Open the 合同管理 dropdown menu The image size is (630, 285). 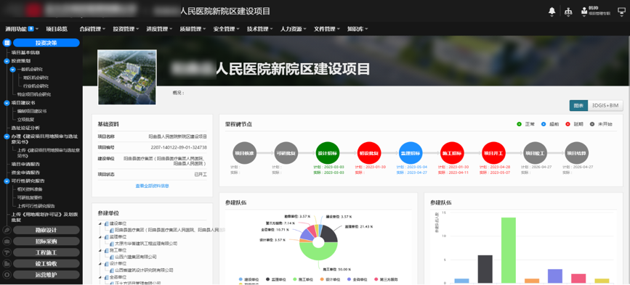(x=92, y=29)
